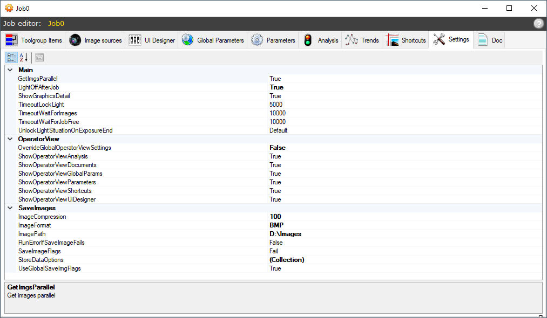The height and width of the screenshot is (318, 547).
Task: Select the ShowOperatorViewUiDesigner property
Action: coord(57,199)
